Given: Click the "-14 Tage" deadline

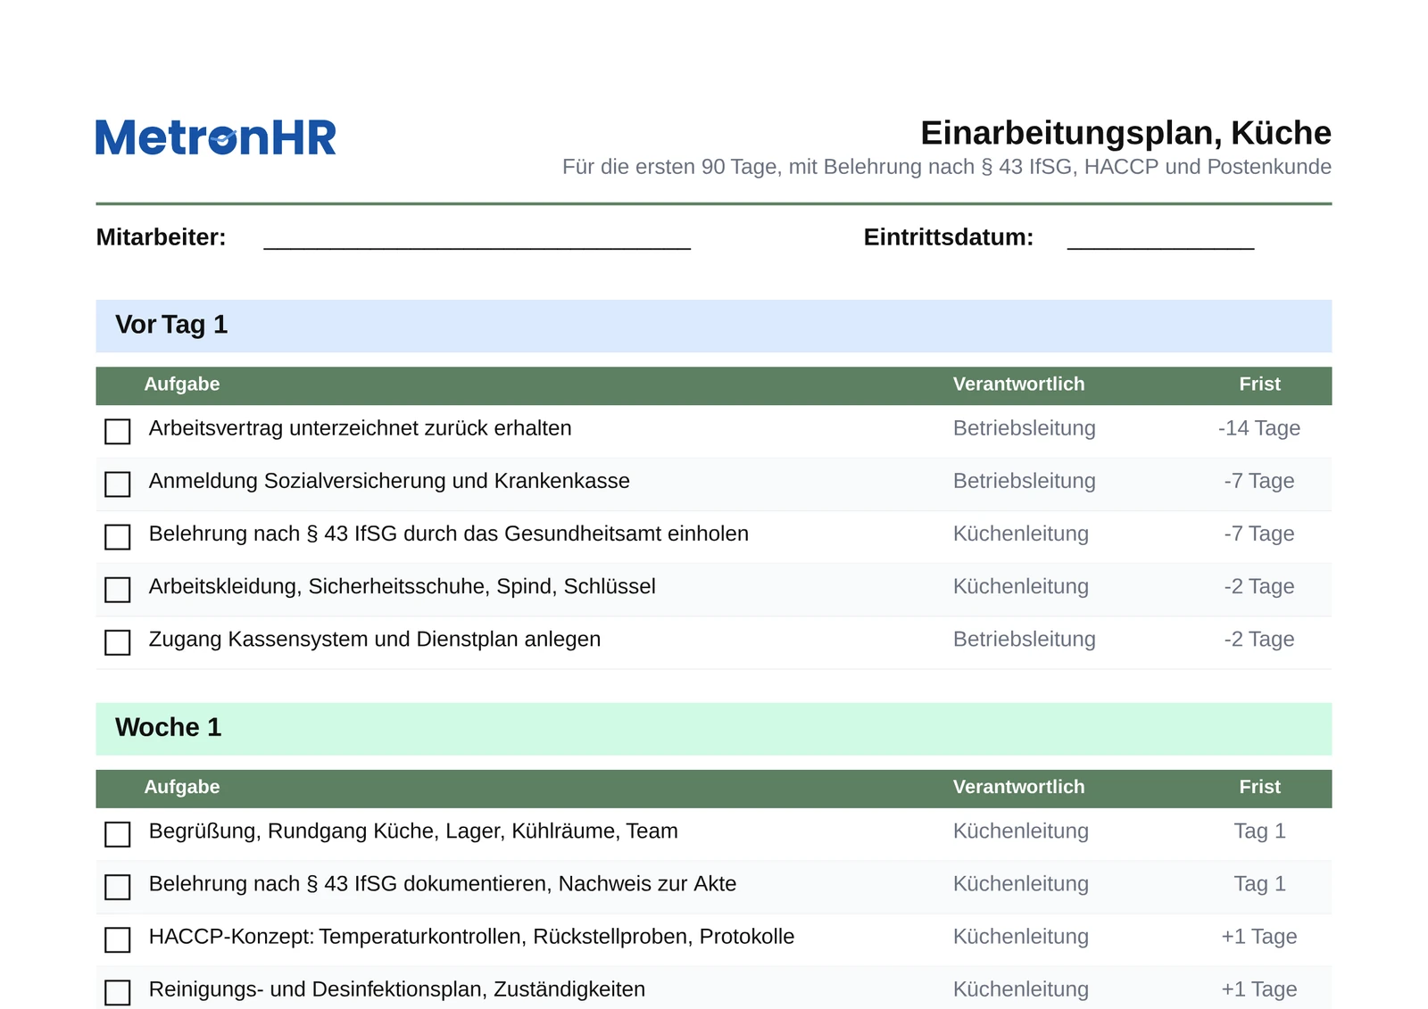Looking at the screenshot, I should [1259, 429].
